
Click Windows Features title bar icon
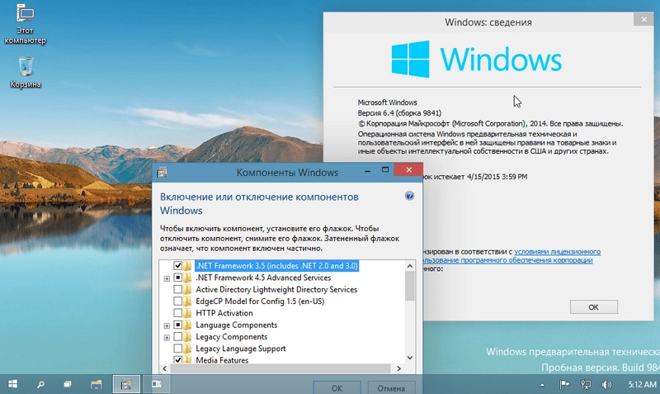(162, 173)
